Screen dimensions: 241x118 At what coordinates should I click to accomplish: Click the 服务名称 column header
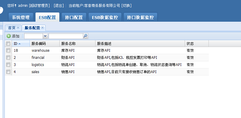click(78, 44)
